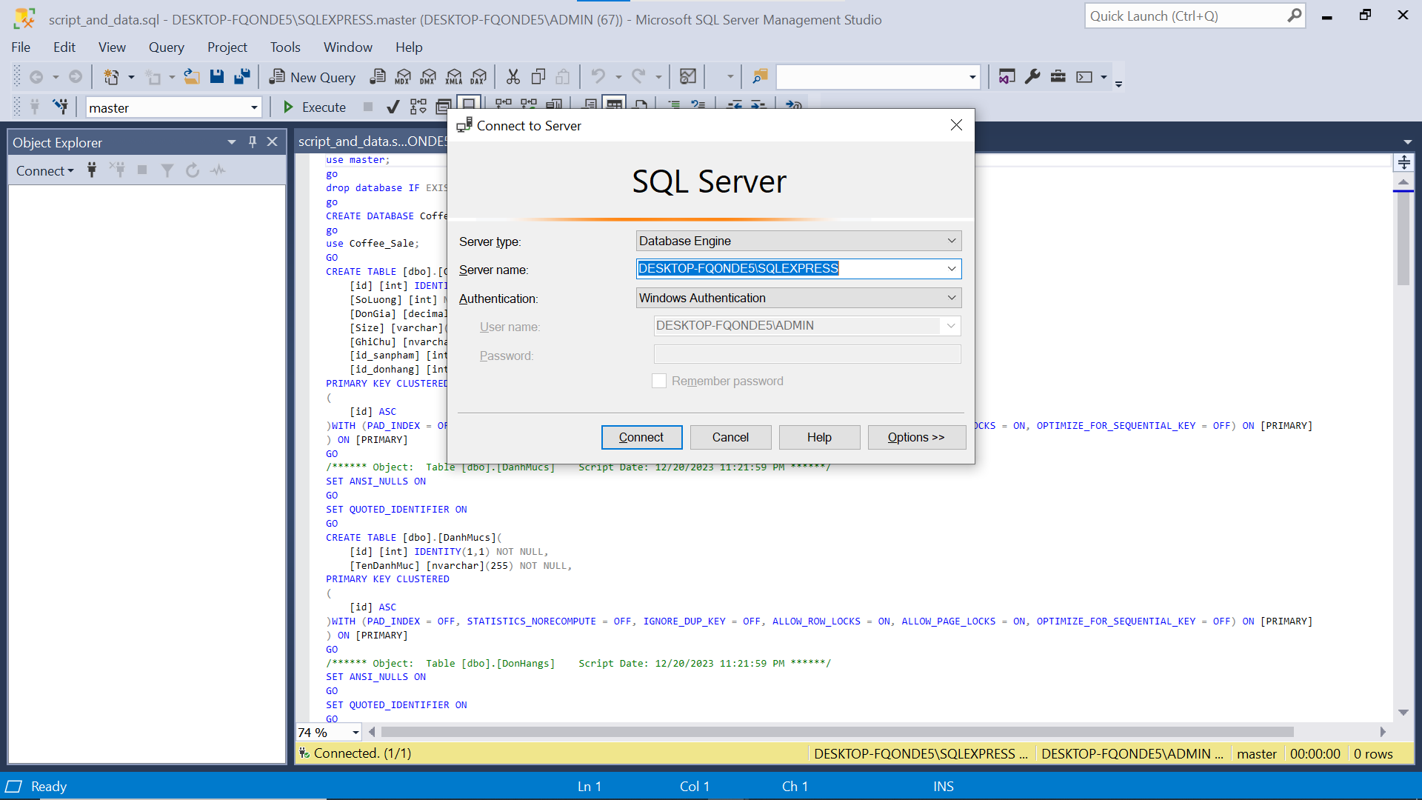Click the Copy icon in toolbar
This screenshot has height=800, width=1422.
538,76
